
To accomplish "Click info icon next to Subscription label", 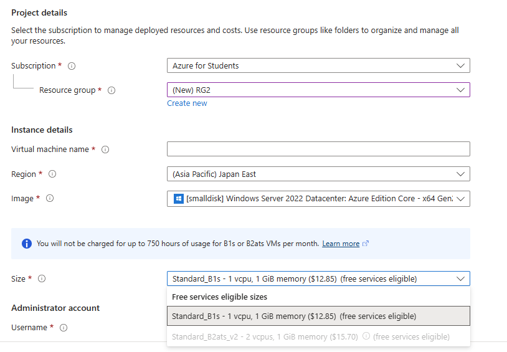I will [72, 66].
